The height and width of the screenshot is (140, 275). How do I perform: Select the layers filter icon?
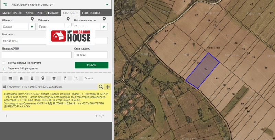pos(54,78)
